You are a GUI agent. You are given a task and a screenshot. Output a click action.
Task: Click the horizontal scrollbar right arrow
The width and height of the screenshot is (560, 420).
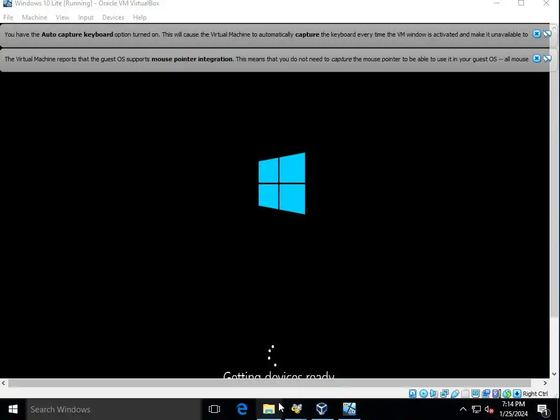[x=545, y=383]
